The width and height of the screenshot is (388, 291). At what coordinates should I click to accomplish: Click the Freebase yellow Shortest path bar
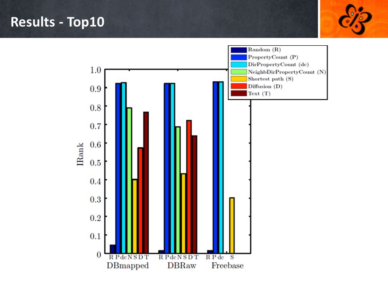pyautogui.click(x=232, y=226)
